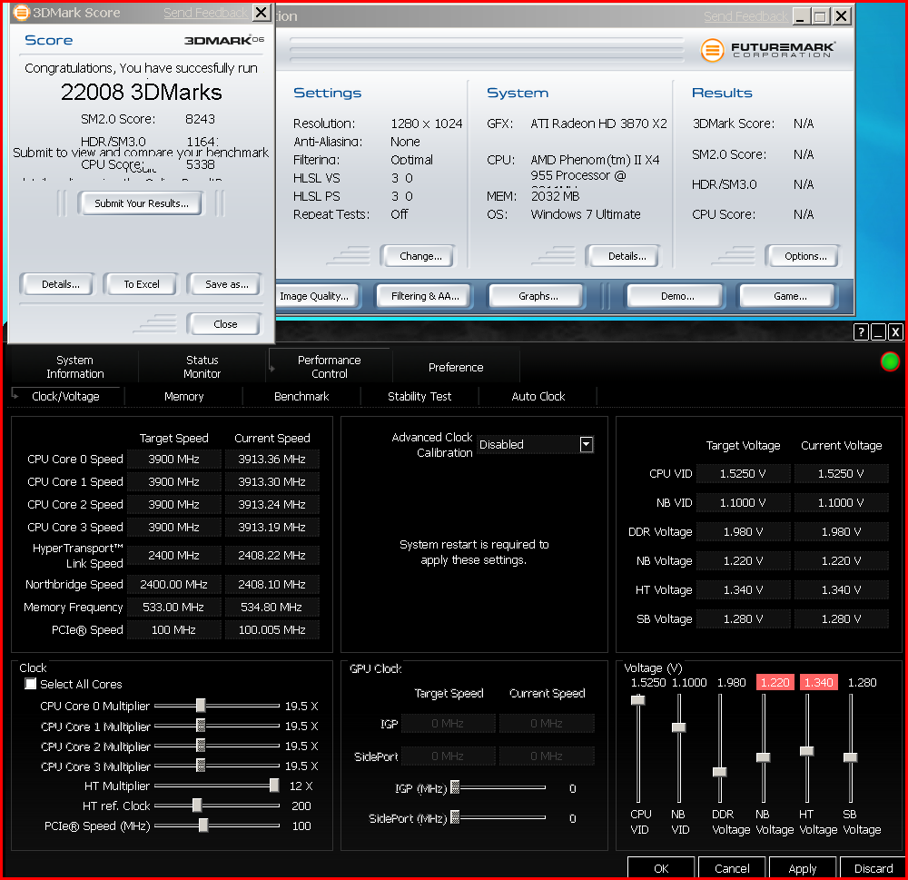Close the 3DMark Score window with X
This screenshot has height=880, width=908.
[262, 12]
